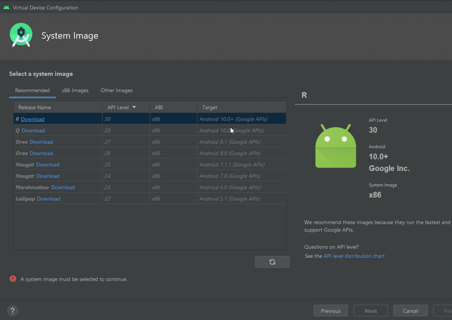
Task: Click the refresh system images button
Action: click(272, 262)
